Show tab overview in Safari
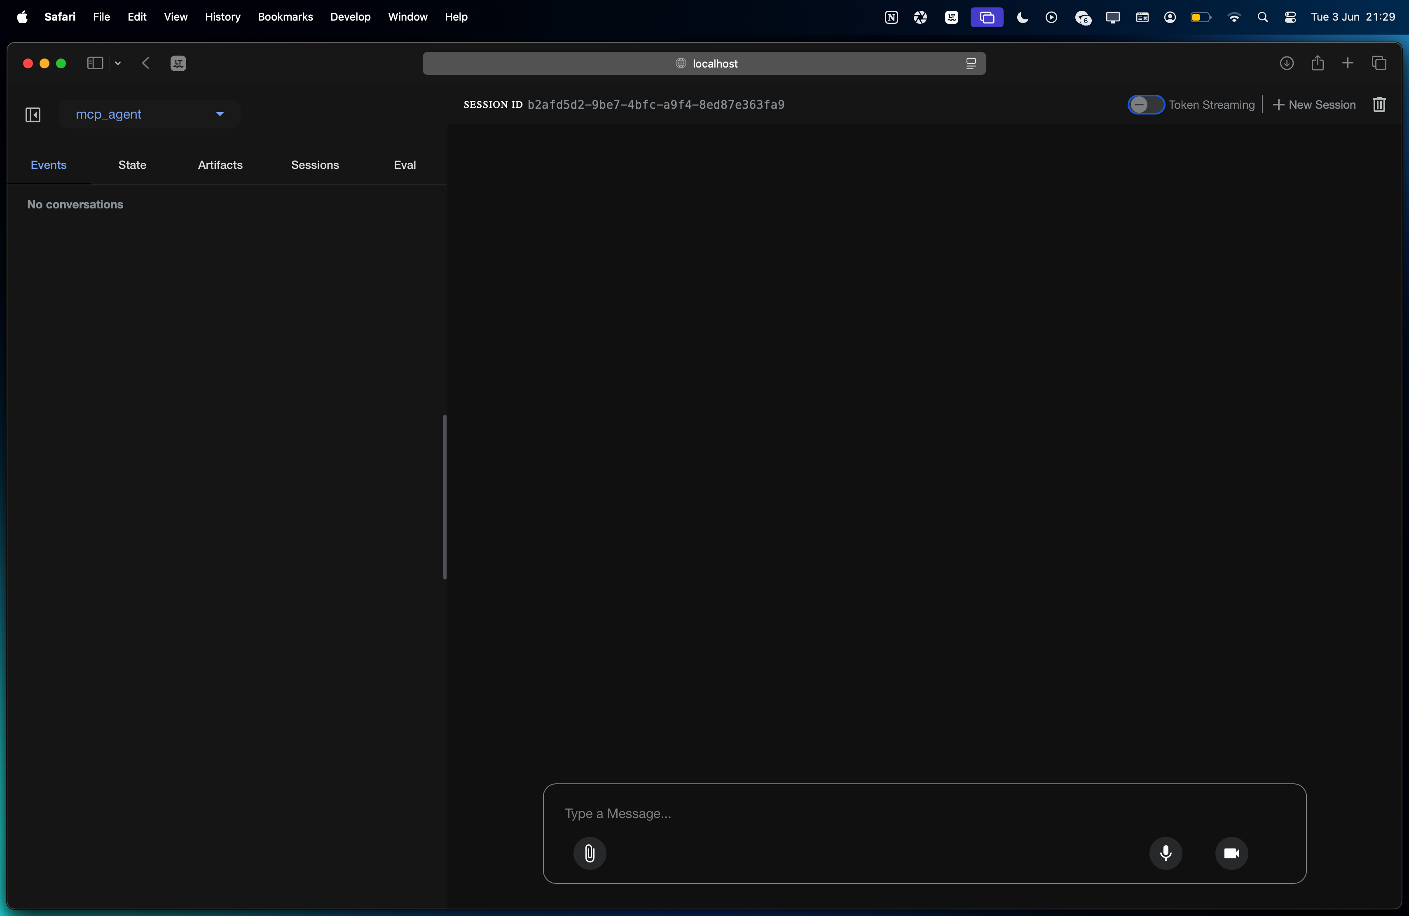 point(1379,63)
